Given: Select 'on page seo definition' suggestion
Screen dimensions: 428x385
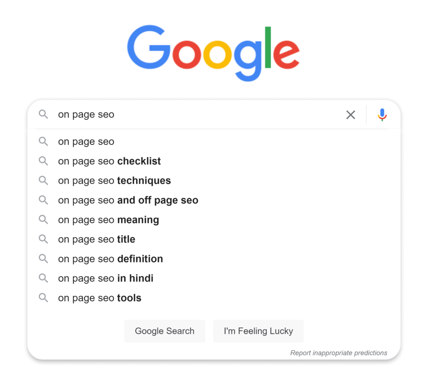Looking at the screenshot, I should click(110, 259).
